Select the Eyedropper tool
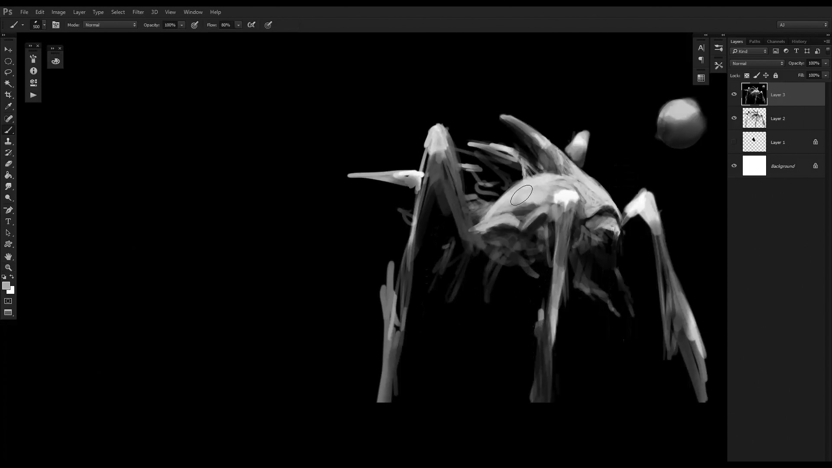The height and width of the screenshot is (468, 832). [x=8, y=107]
